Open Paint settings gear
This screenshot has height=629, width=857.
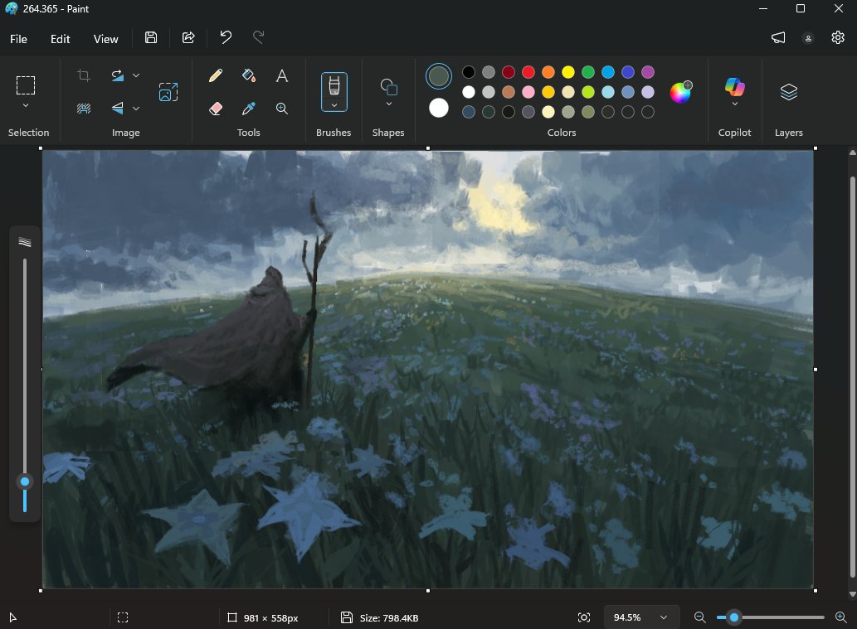pyautogui.click(x=838, y=37)
